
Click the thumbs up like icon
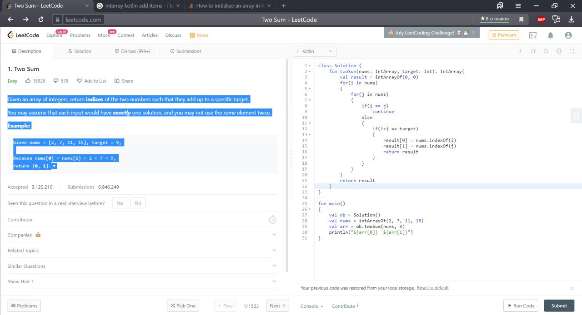pyautogui.click(x=28, y=81)
